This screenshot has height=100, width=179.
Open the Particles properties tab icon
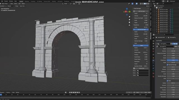coord(153,63)
